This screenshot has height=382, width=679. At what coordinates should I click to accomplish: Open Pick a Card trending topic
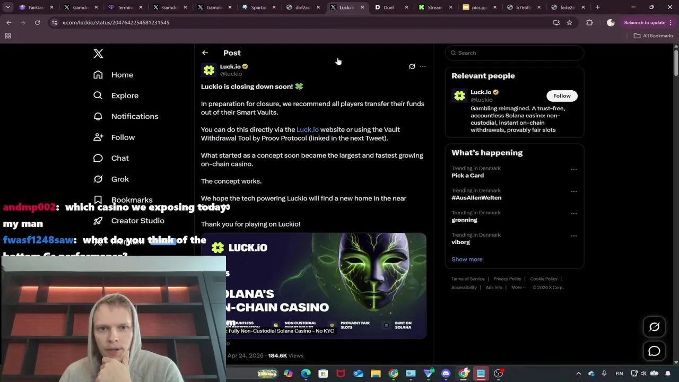[x=467, y=176]
